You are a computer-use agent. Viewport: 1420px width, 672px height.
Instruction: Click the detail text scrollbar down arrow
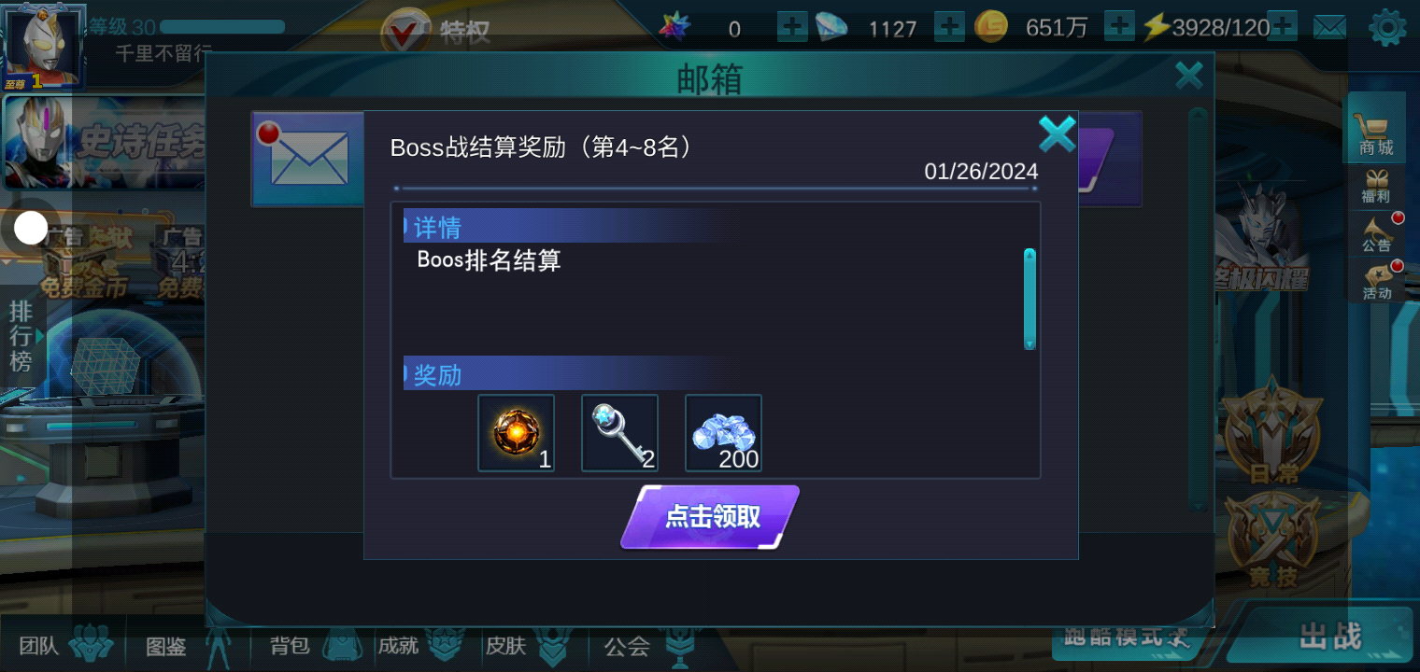click(x=1029, y=343)
